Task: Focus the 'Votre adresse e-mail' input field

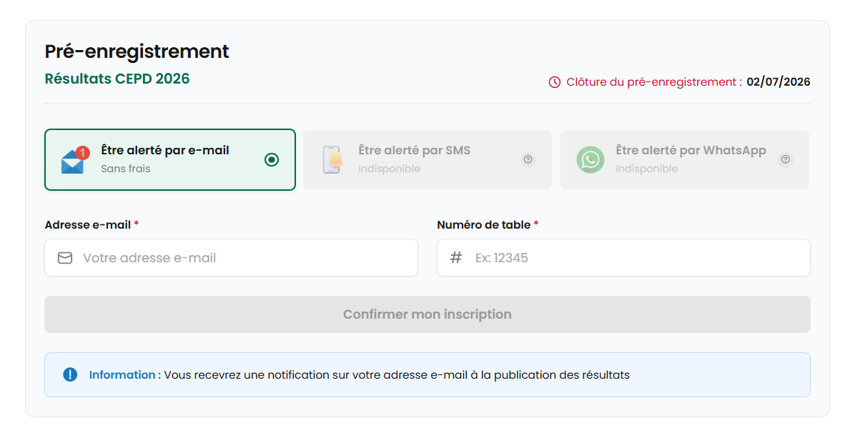Action: 231,257
